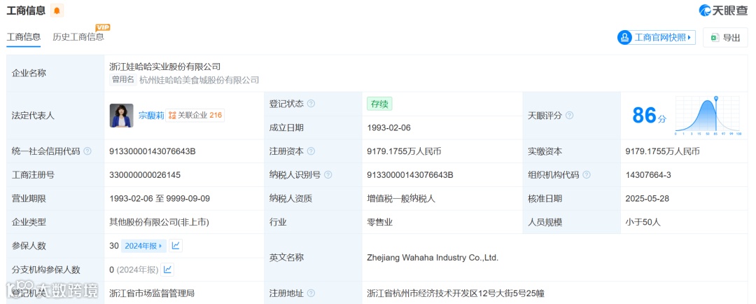Click English name Zhejiang Wahaha Industry Co.,Ltd.
756x304 pixels.
click(433, 258)
